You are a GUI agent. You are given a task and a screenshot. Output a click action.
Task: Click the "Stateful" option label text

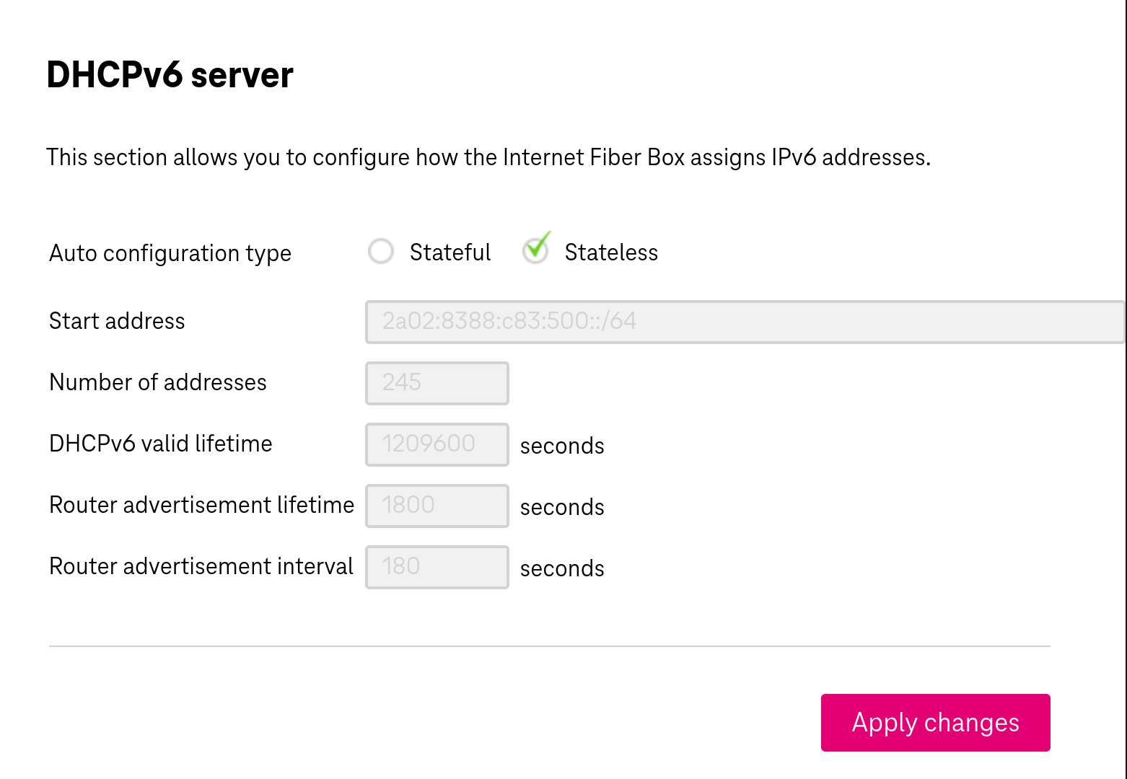pyautogui.click(x=450, y=252)
